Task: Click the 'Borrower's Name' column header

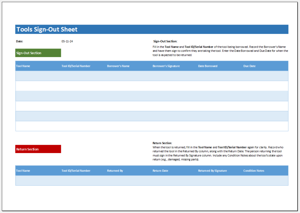Action: (x=118, y=66)
